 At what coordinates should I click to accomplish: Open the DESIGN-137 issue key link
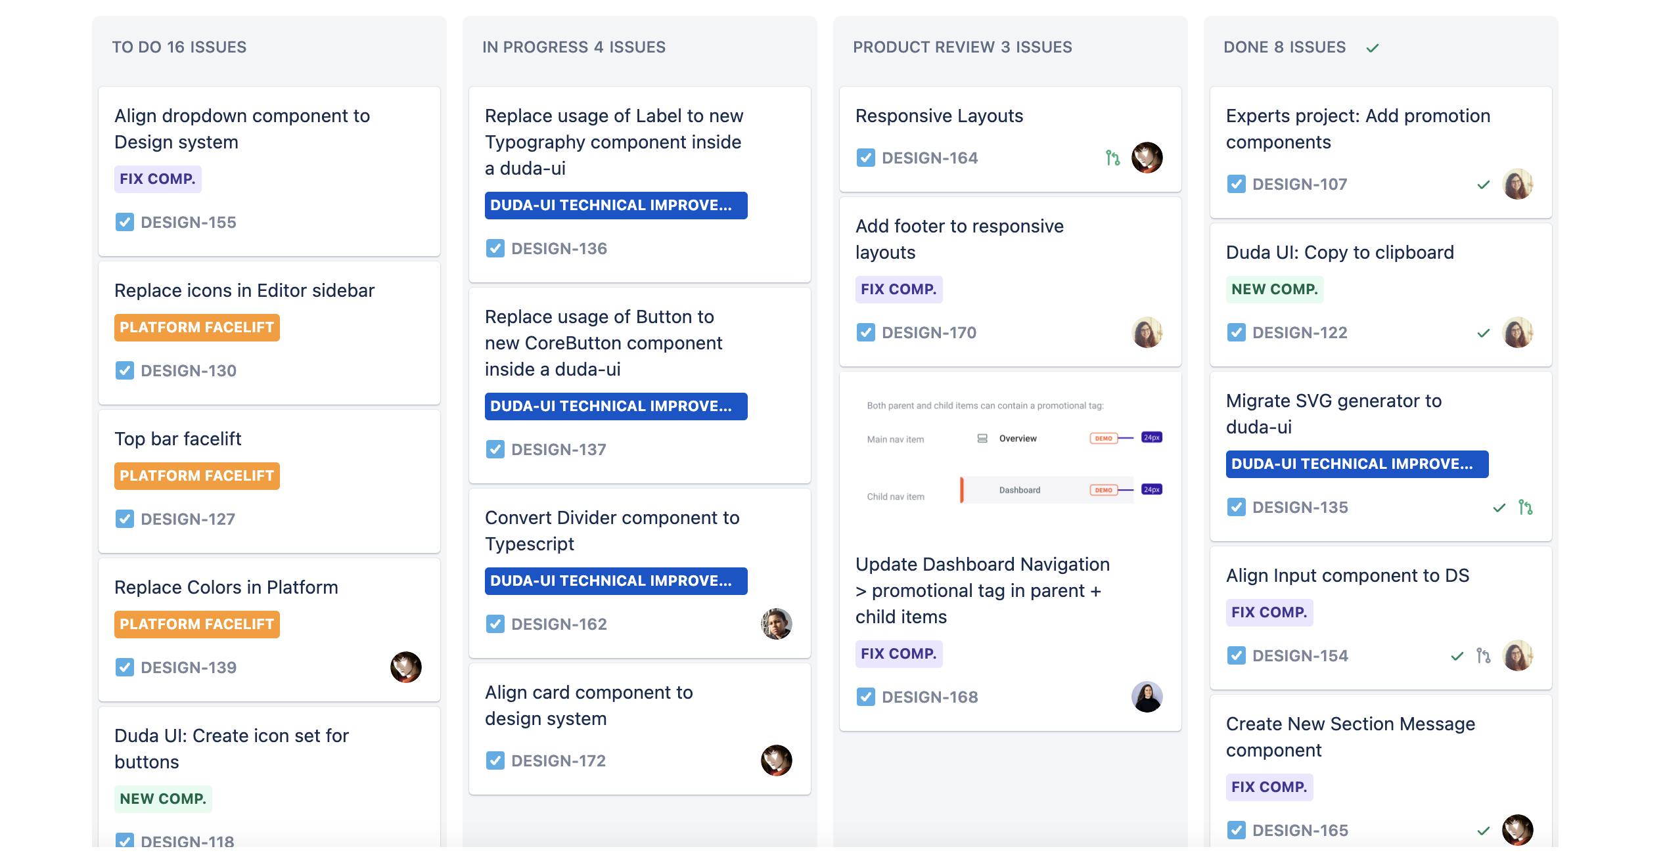[559, 449]
